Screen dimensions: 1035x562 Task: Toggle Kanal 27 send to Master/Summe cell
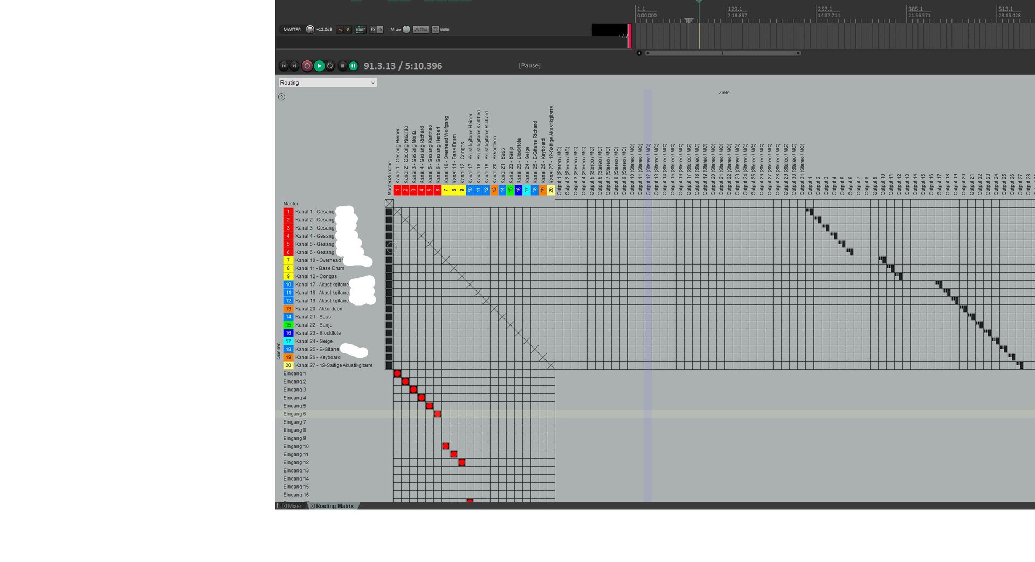tap(389, 365)
